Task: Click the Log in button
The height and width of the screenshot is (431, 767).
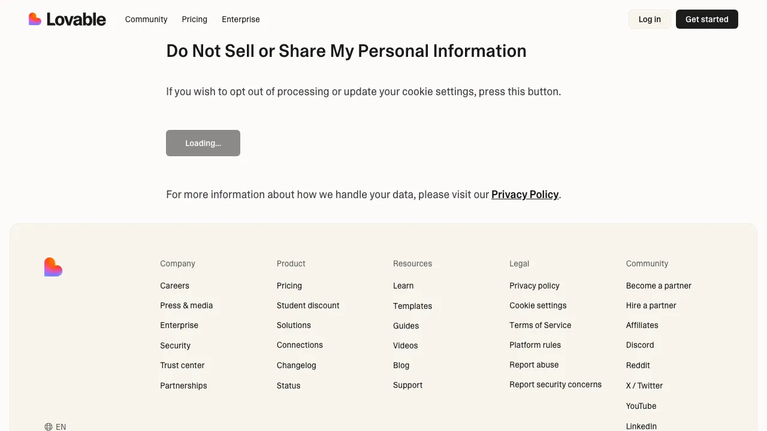Action: [650, 19]
